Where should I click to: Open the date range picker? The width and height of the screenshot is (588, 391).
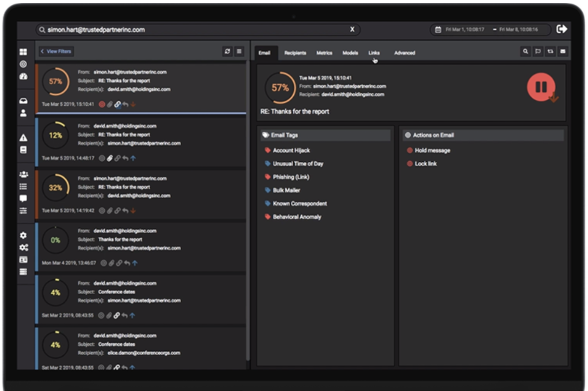[x=490, y=30]
